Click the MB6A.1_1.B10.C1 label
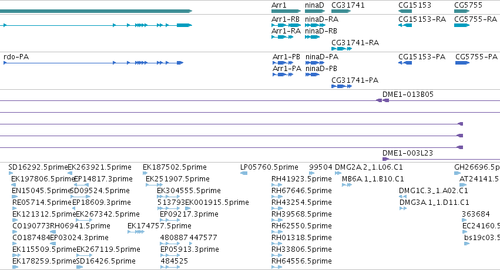Image resolution: width=500 pixels, height=270 pixels. pos(373,179)
